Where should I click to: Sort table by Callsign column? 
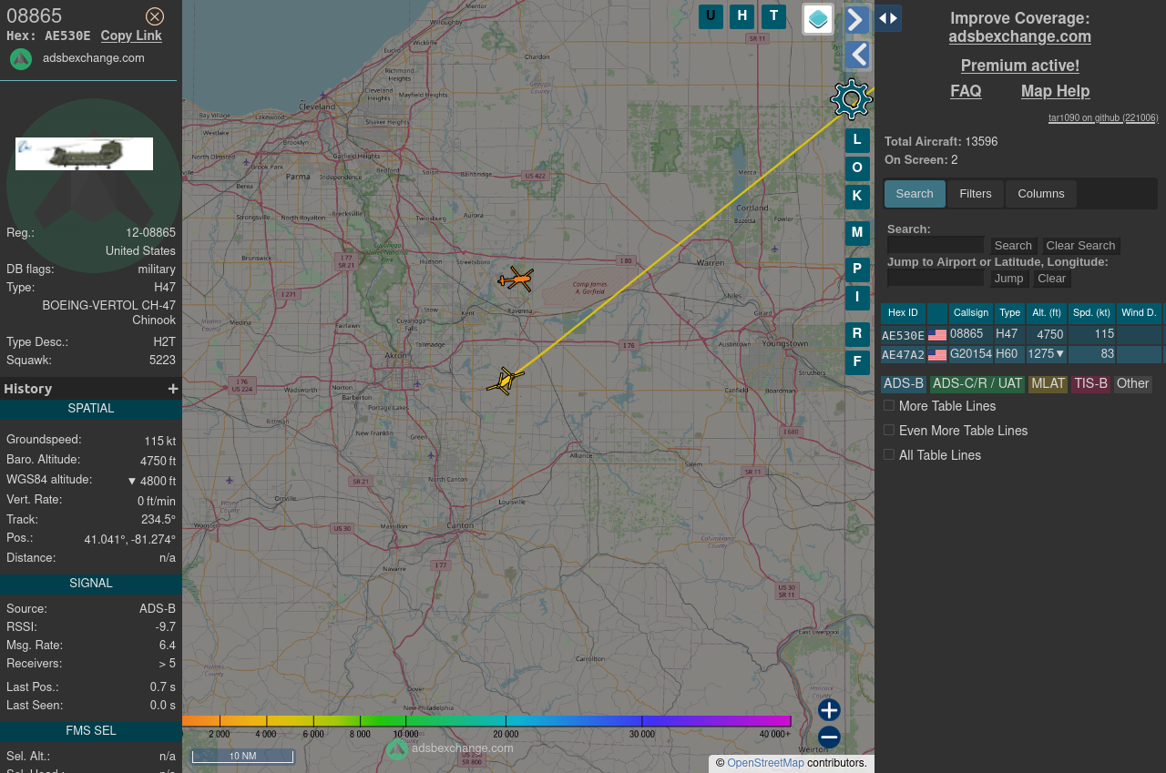[x=971, y=313]
